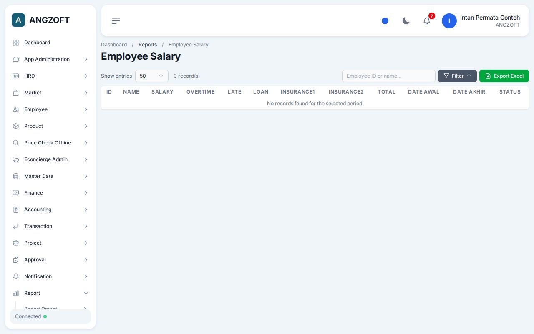Sort by the SALARY column header
Screen dimensions: 534x334
162,92
